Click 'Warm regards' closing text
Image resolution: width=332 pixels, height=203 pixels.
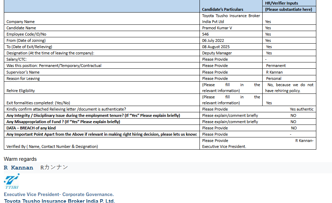(x=20, y=159)
